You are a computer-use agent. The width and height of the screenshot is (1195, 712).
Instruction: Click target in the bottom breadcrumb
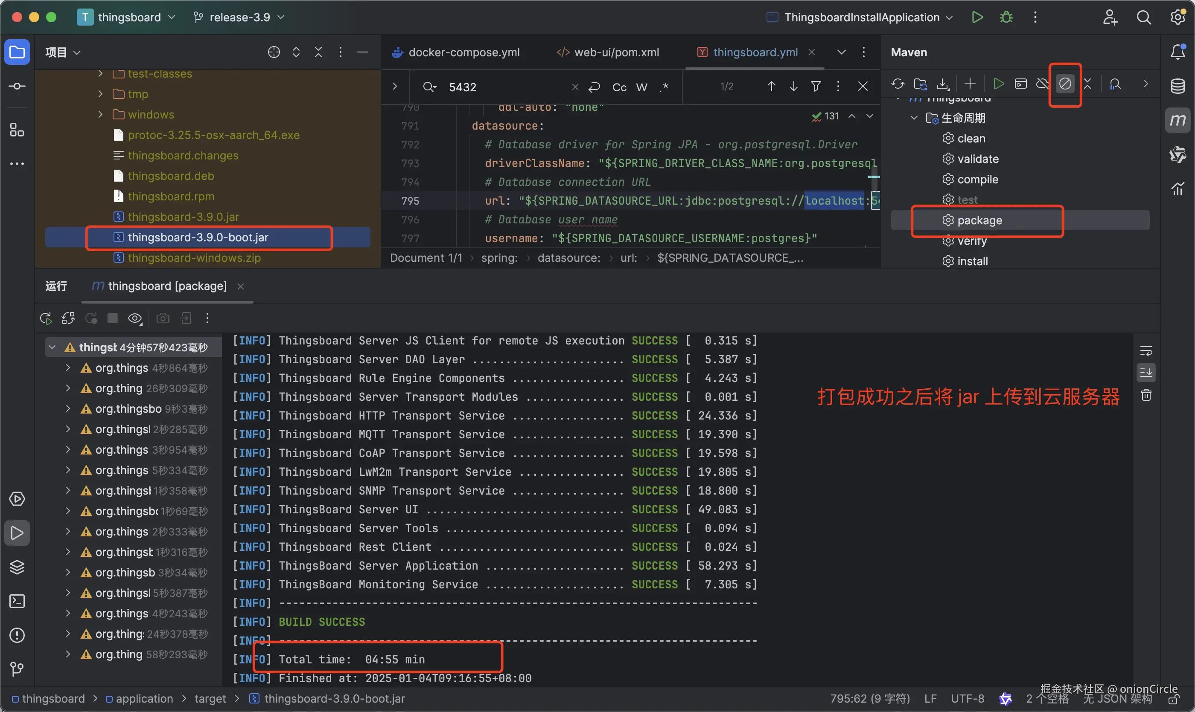point(210,698)
